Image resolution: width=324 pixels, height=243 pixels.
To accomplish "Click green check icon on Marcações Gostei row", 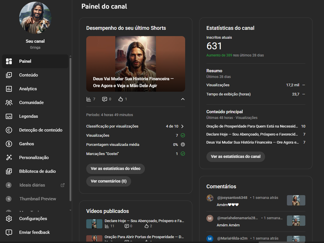I will [183, 154].
